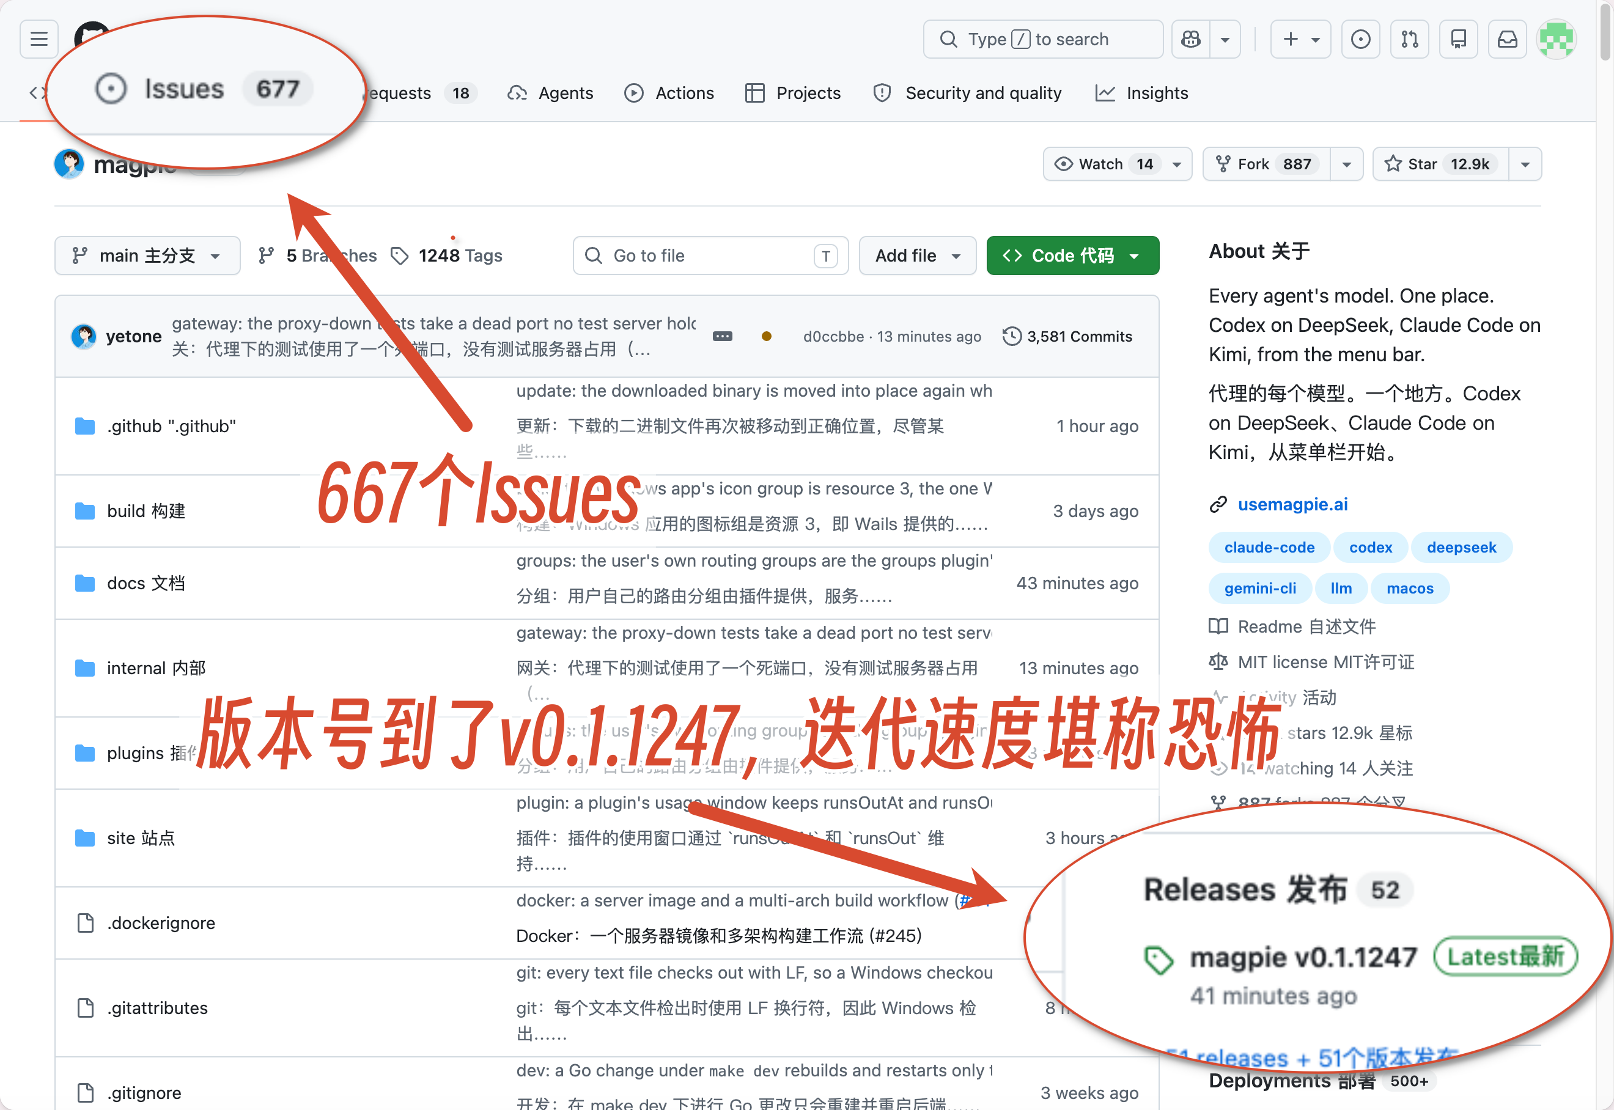Select the claude-code topic tag
The height and width of the screenshot is (1110, 1614).
pyautogui.click(x=1269, y=547)
